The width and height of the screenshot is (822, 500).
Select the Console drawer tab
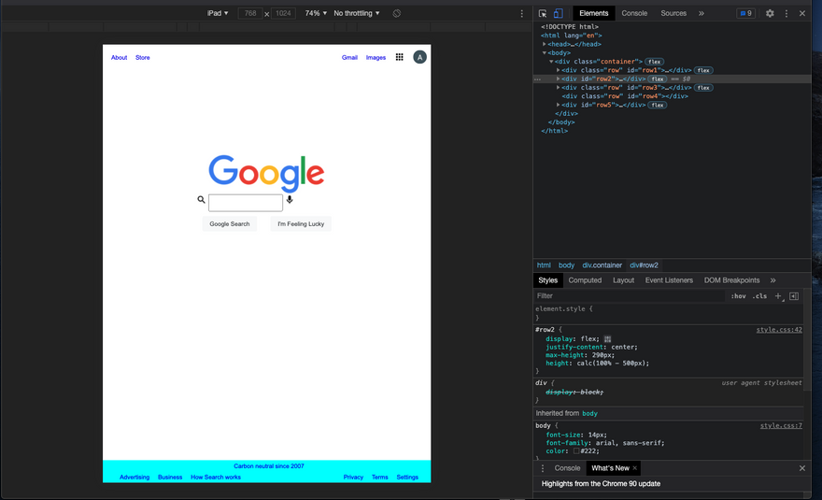(567, 468)
